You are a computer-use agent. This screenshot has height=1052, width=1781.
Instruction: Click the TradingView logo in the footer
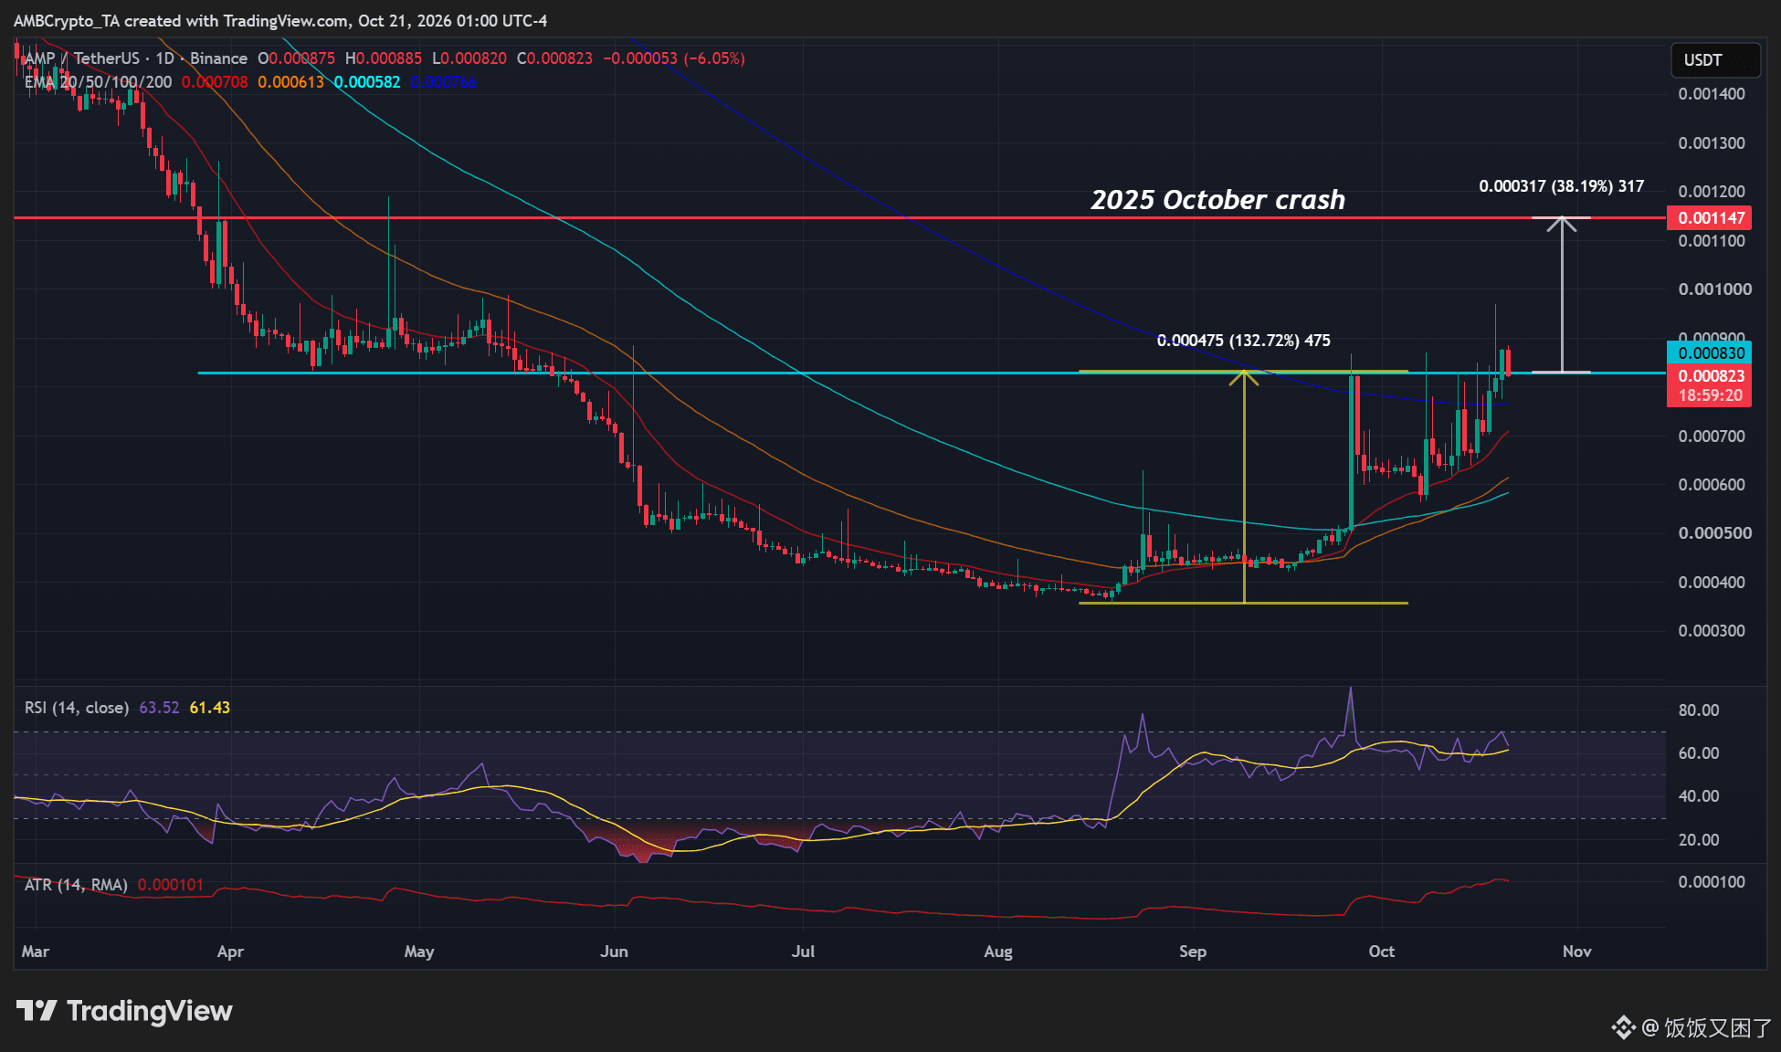(x=125, y=1011)
